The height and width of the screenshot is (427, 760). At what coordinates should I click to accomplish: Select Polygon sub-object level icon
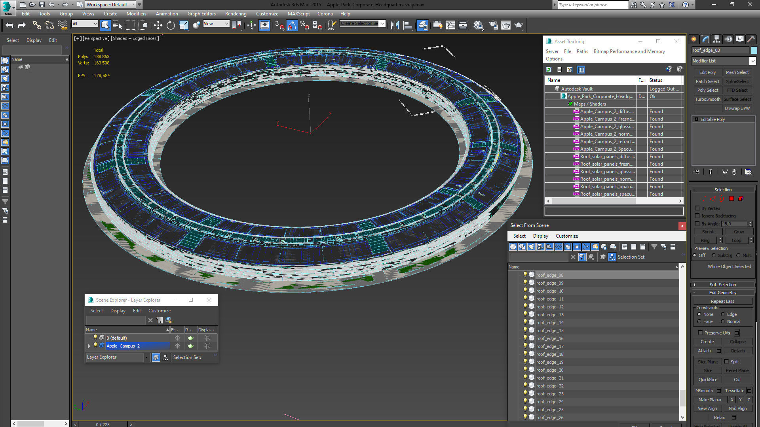(731, 198)
